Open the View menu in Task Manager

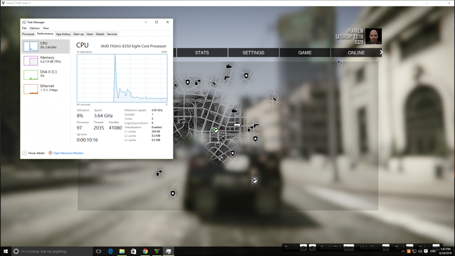pyautogui.click(x=46, y=28)
